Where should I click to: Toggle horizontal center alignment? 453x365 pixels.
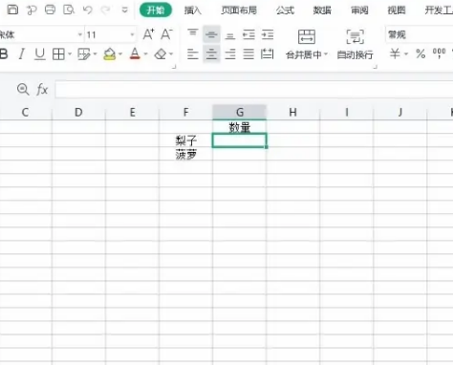211,54
